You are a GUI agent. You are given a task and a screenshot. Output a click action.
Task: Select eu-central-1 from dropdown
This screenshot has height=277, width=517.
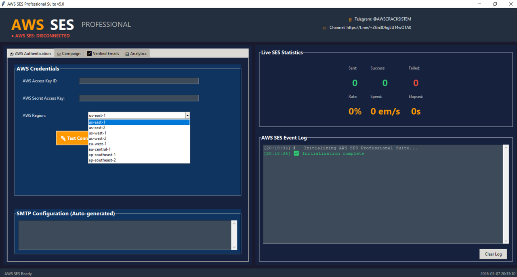click(139, 149)
